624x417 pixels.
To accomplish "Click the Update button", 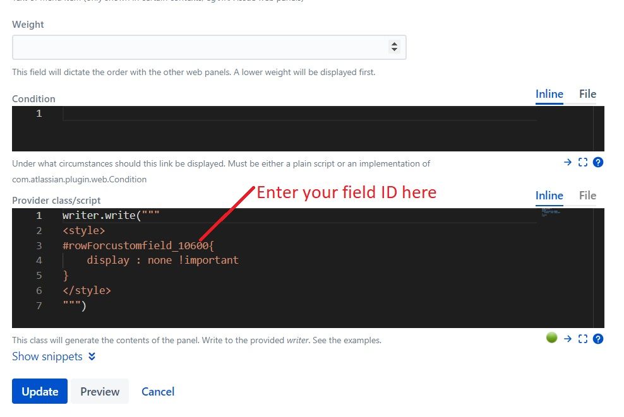I will tap(40, 391).
